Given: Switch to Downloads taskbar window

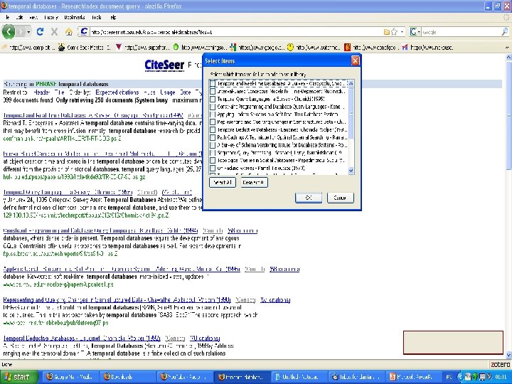Looking at the screenshot, I should coord(127,377).
